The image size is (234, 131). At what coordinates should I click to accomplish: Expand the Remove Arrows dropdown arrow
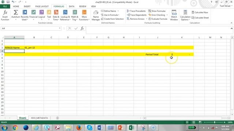coord(146,19)
